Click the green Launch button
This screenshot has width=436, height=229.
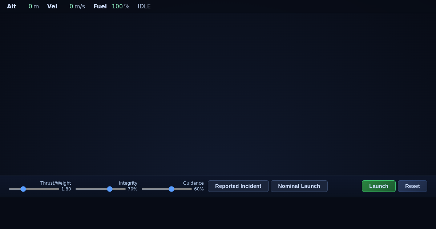point(379,186)
